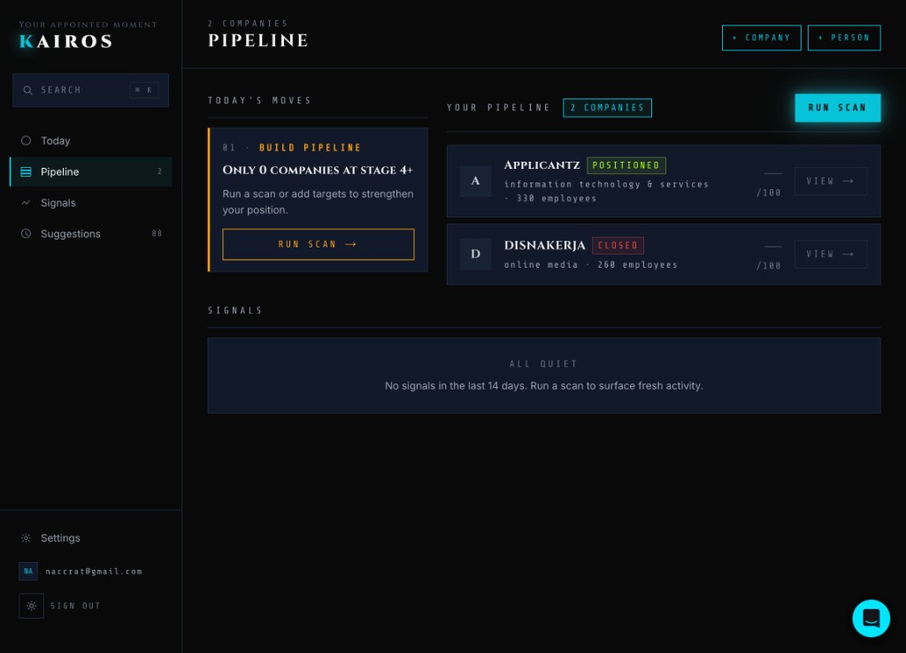Click the CLOSED status tag

pos(618,246)
